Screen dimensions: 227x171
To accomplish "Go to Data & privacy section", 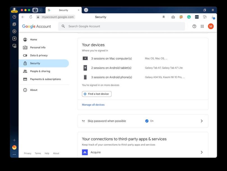I will (39, 55).
